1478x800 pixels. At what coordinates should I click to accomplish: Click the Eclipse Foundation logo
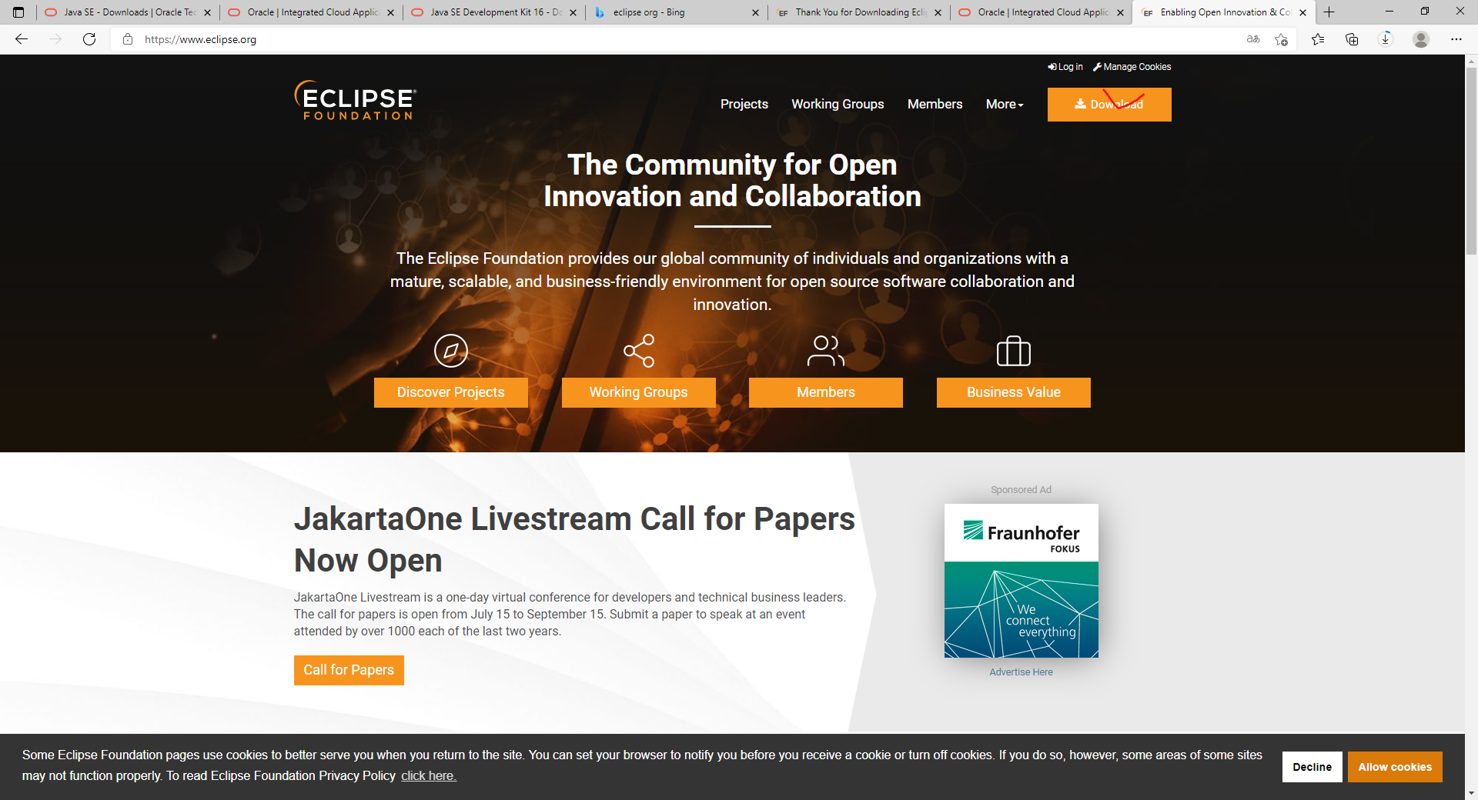pos(355,100)
